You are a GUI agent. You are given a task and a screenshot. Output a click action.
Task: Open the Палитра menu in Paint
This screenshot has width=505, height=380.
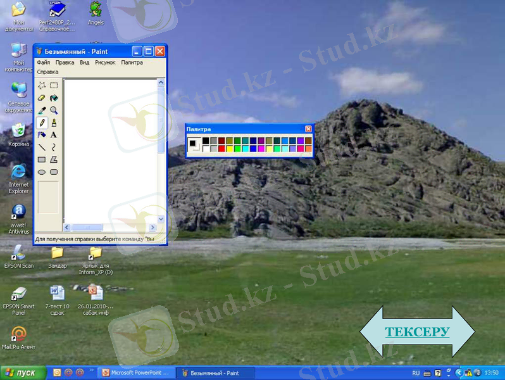(132, 63)
